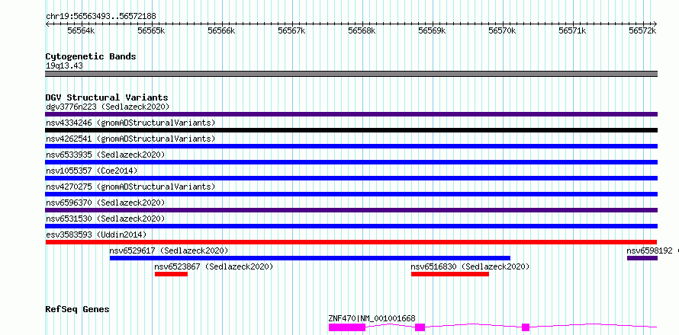Open nsv4334246 (gnomADStructuralVariants) label
The image size is (679, 335).
point(130,123)
